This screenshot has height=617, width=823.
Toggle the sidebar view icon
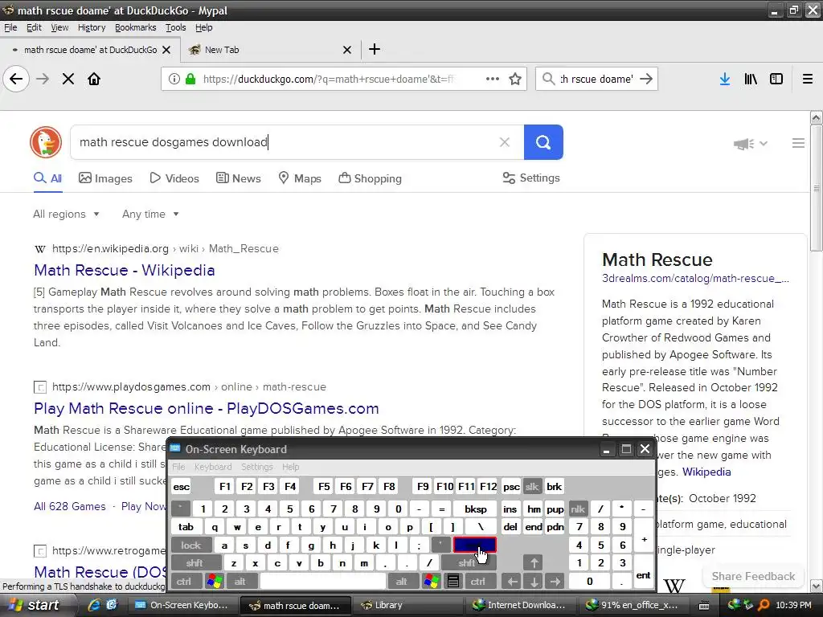pyautogui.click(x=776, y=80)
